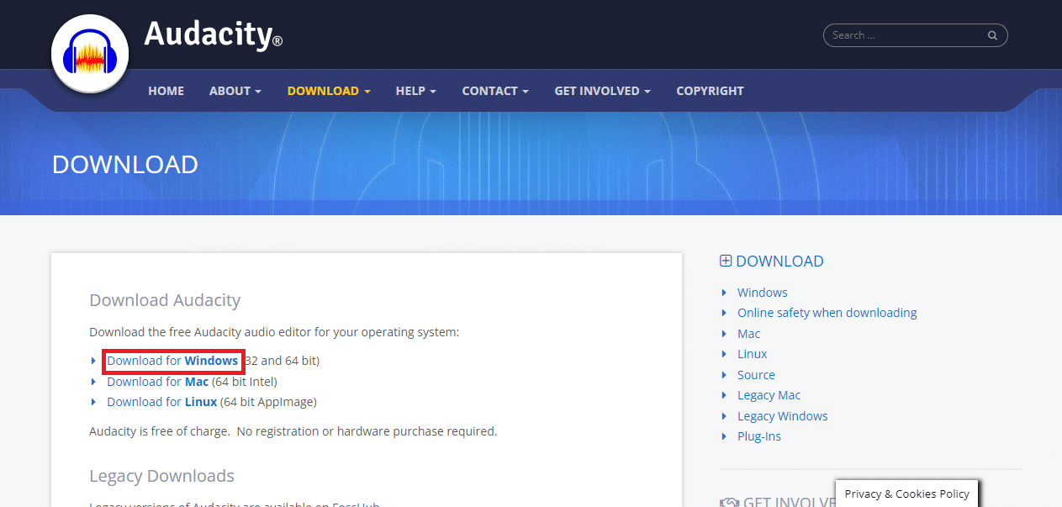
Task: Click Download for Mac link
Action: 157,382
